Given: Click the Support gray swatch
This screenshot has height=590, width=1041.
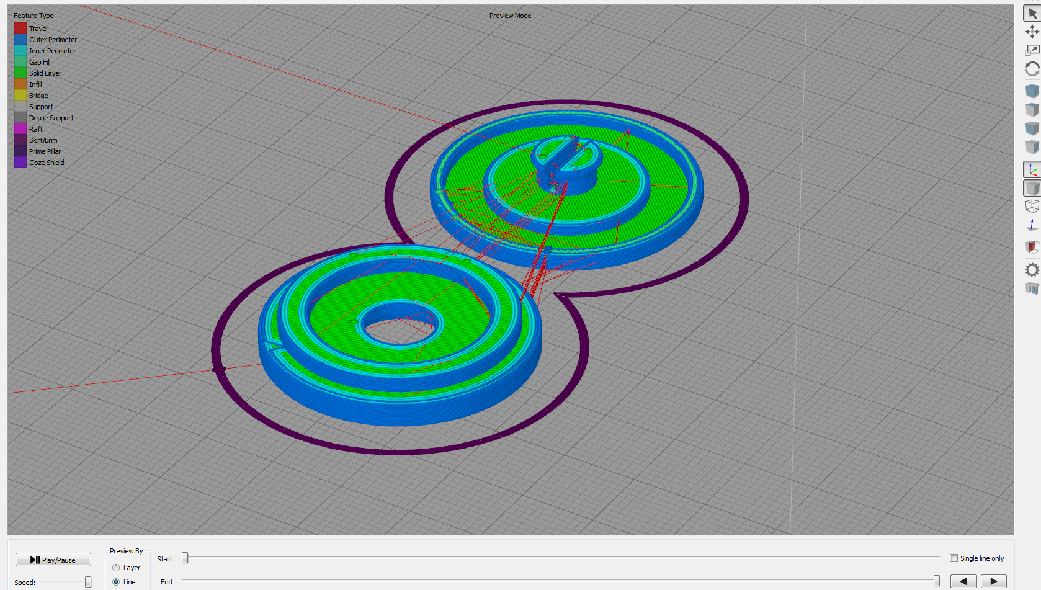Looking at the screenshot, I should click(20, 106).
